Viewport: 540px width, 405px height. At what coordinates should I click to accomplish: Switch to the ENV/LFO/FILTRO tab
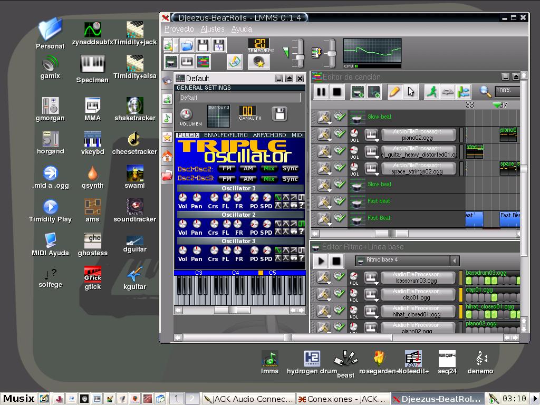[x=226, y=136]
